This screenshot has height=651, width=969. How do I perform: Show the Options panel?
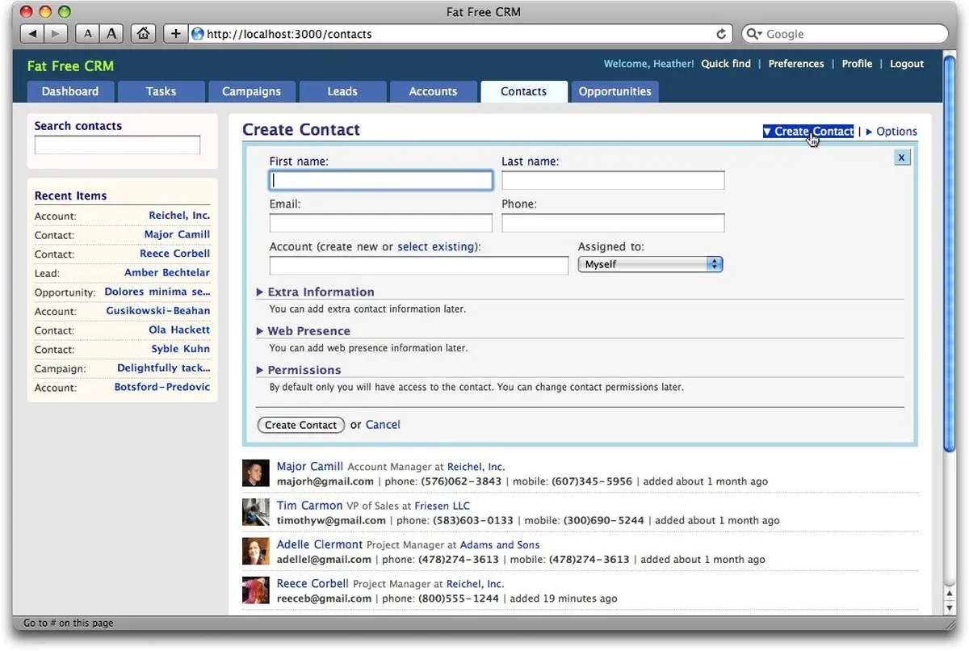coord(896,132)
